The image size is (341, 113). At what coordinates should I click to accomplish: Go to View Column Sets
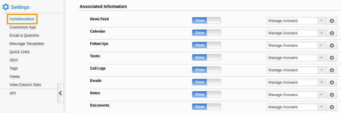(25, 85)
